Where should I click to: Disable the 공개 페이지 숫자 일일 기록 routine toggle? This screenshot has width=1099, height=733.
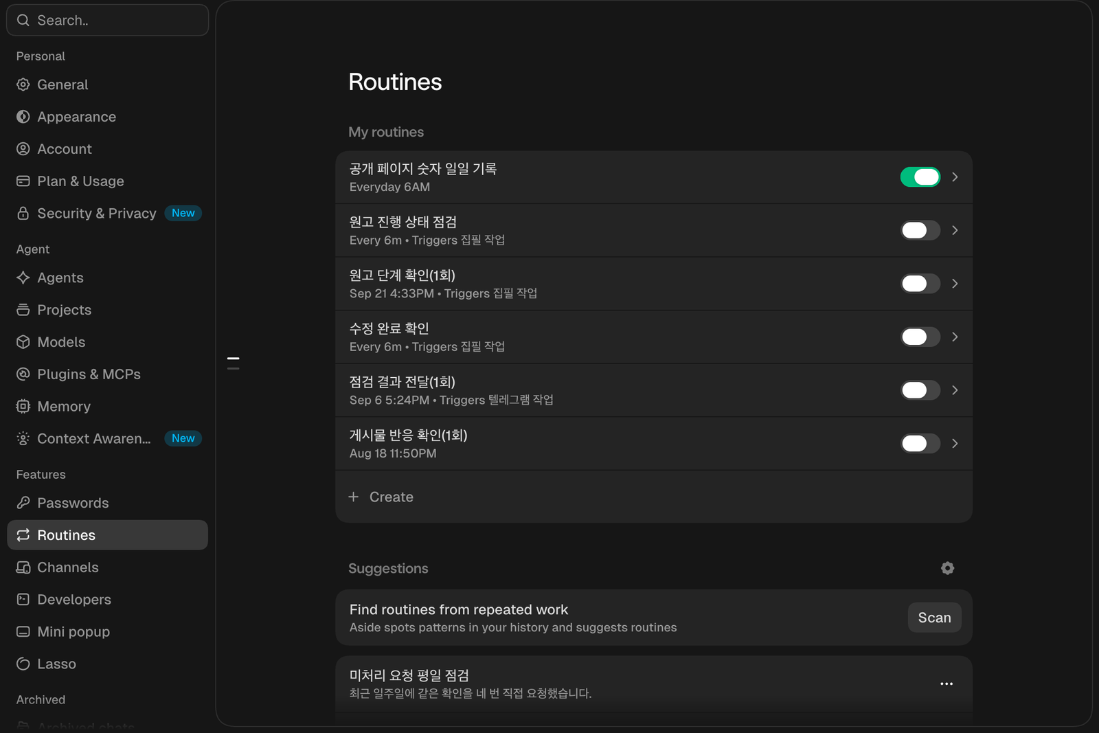click(920, 177)
